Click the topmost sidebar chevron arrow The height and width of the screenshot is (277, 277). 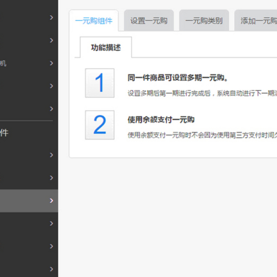51,18
